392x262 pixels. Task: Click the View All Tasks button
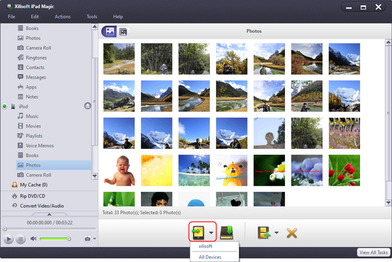coord(374,252)
